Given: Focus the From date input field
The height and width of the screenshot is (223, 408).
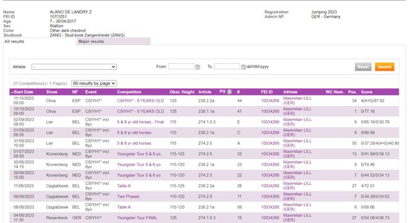Looking at the screenshot, I should [x=181, y=66].
